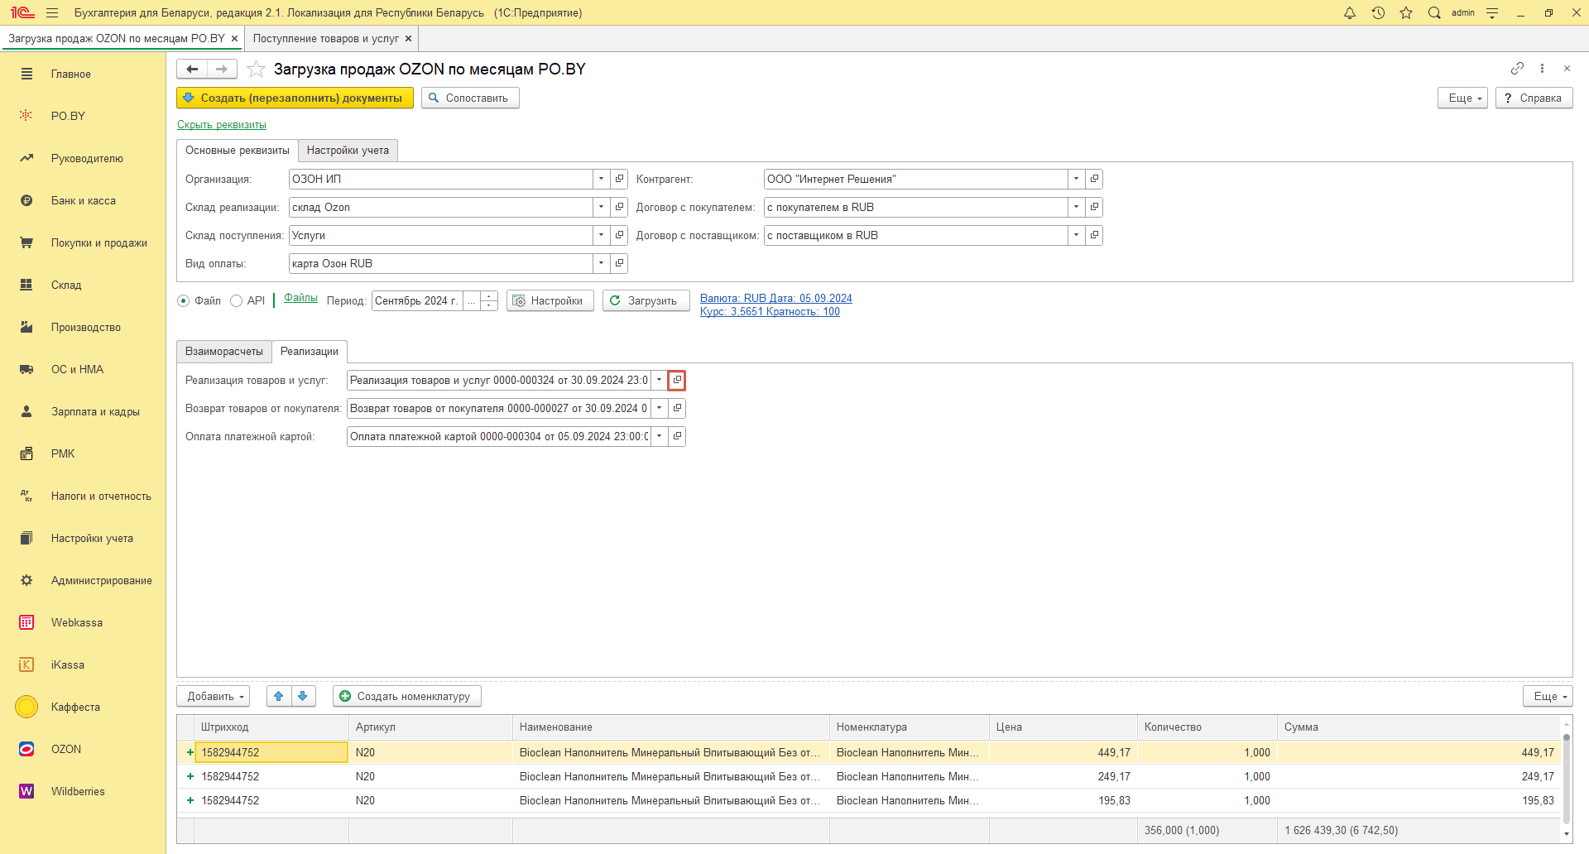Copy link to this form icon
Screen dimensions: 1589x854
coord(1517,68)
